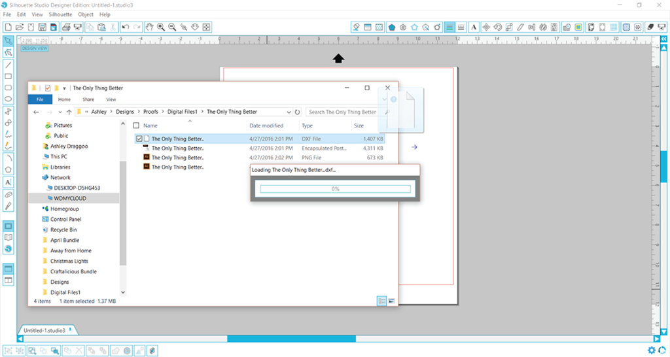670x357 pixels.
Task: Open the address bar history dropdown
Action: (289, 112)
